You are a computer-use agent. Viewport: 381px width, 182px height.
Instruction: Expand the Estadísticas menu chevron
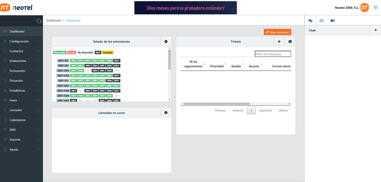click(39, 91)
